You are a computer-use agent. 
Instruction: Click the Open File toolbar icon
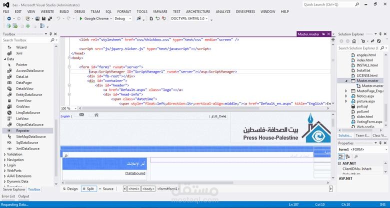pyautogui.click(x=37, y=18)
